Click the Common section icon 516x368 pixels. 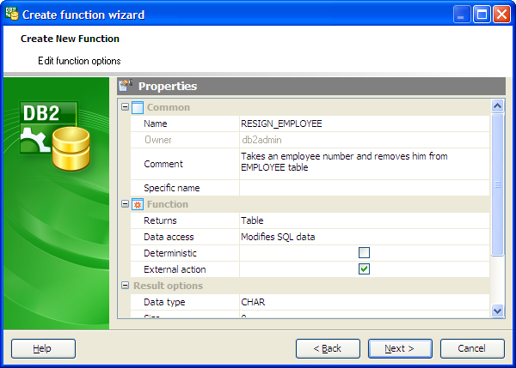(138, 107)
